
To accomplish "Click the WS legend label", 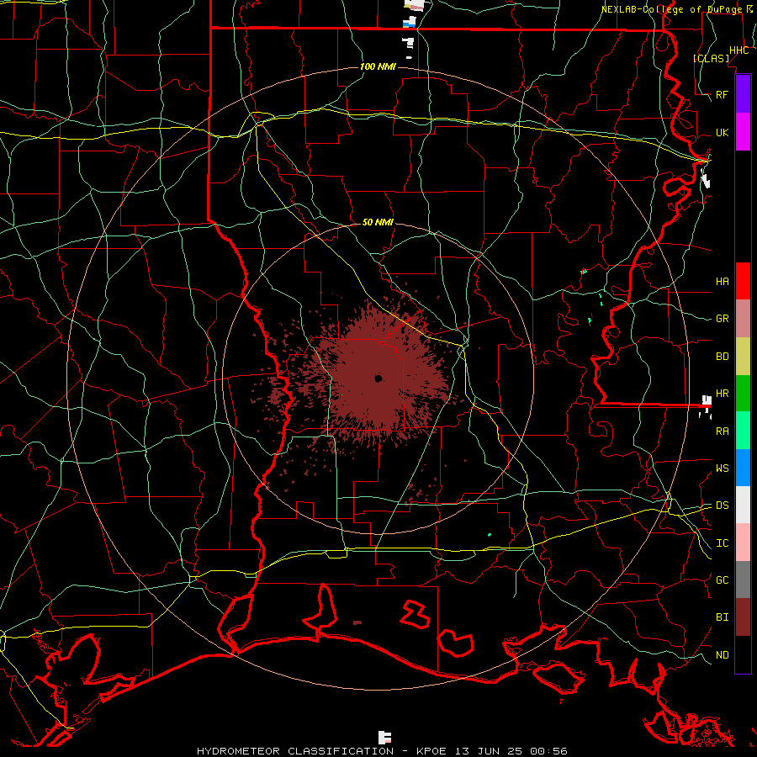I will point(722,468).
